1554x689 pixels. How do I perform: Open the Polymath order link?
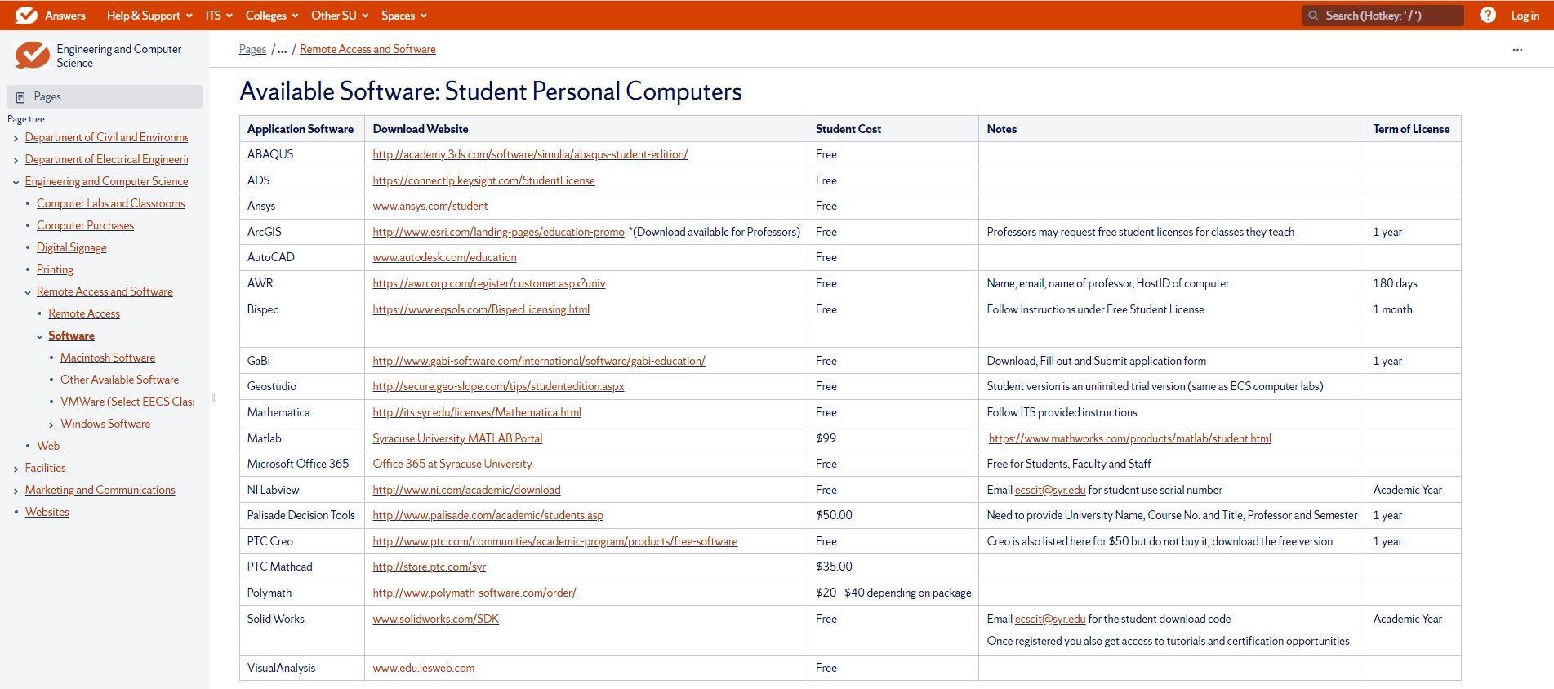(474, 593)
